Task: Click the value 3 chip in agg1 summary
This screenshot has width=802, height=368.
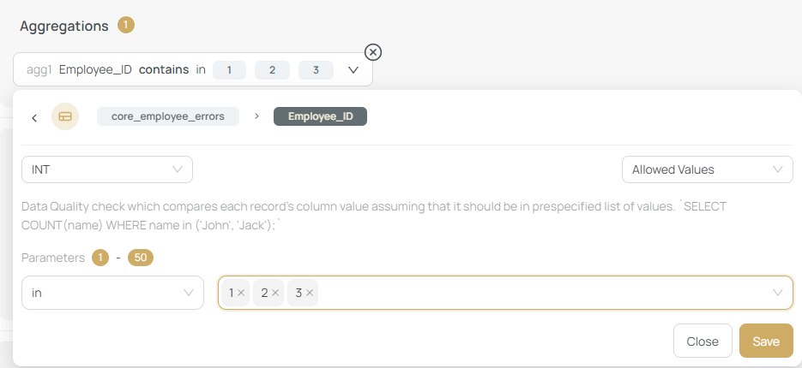Action: coord(316,70)
